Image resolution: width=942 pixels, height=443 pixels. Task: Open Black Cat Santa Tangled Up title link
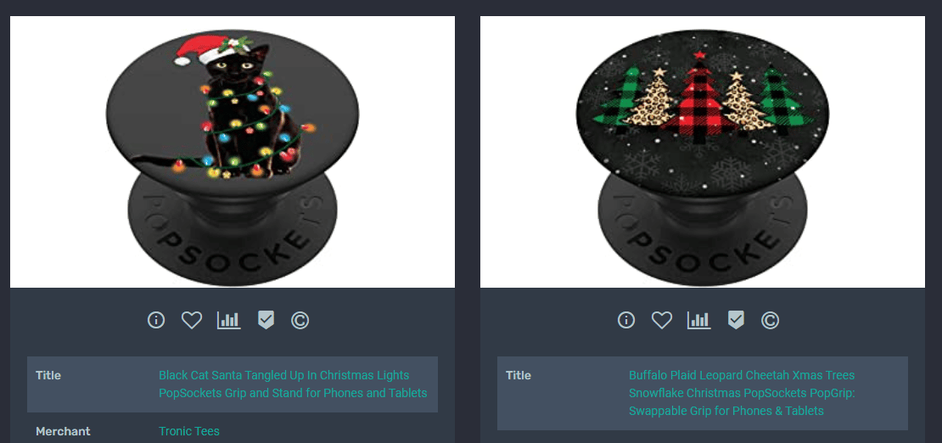tap(293, 384)
